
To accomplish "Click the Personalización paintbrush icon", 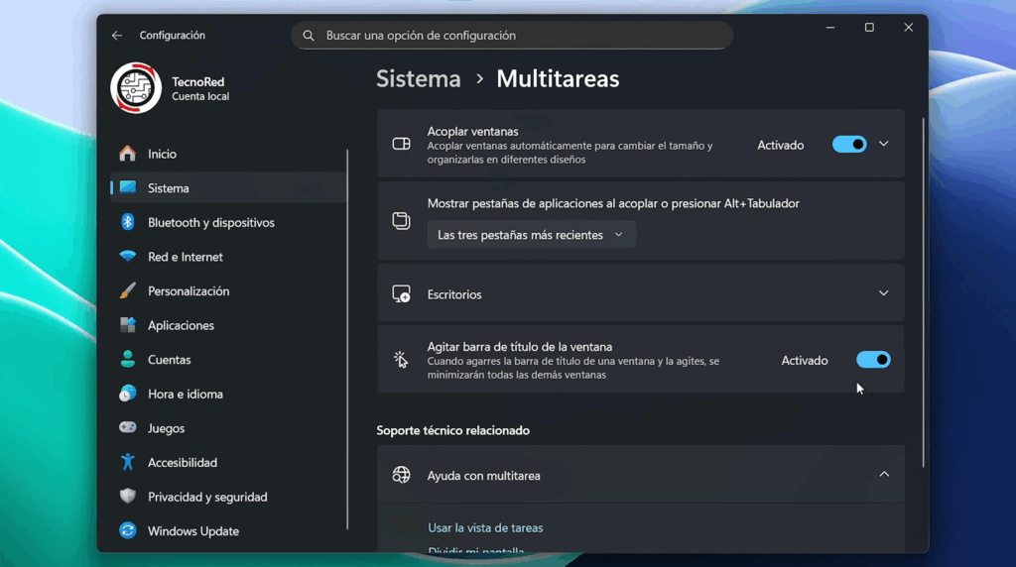I will pos(128,291).
